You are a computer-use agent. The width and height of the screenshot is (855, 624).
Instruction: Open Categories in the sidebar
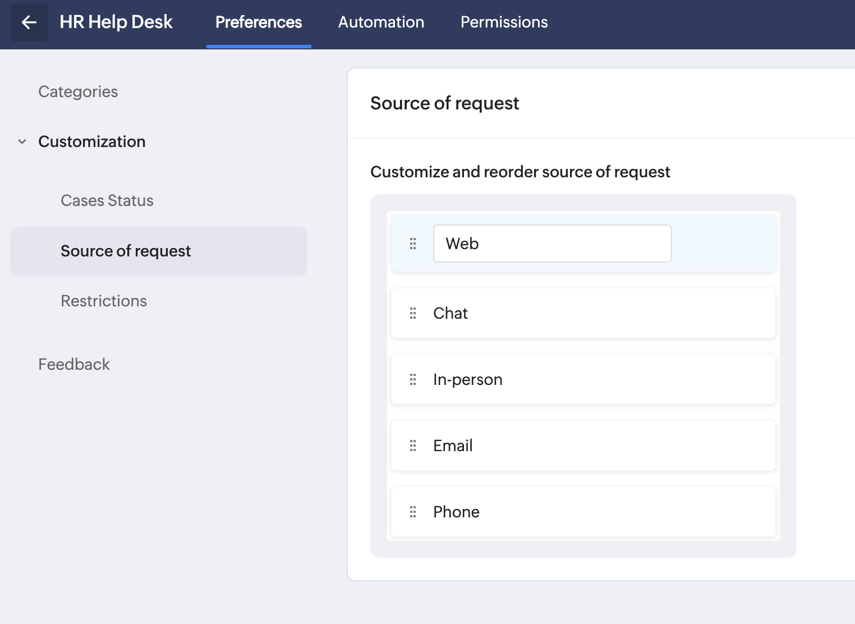(x=78, y=91)
